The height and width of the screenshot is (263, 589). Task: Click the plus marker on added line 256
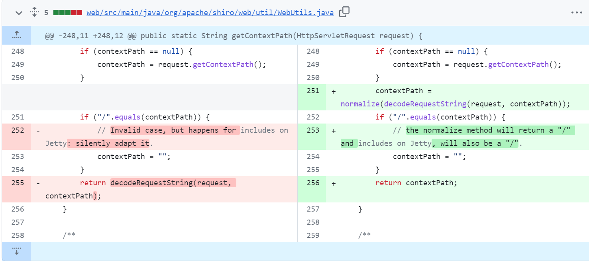pos(334,183)
